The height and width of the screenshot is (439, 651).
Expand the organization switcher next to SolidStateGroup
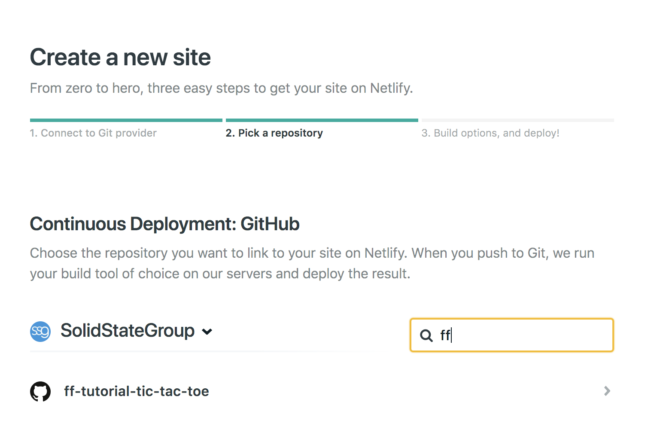[x=207, y=332]
